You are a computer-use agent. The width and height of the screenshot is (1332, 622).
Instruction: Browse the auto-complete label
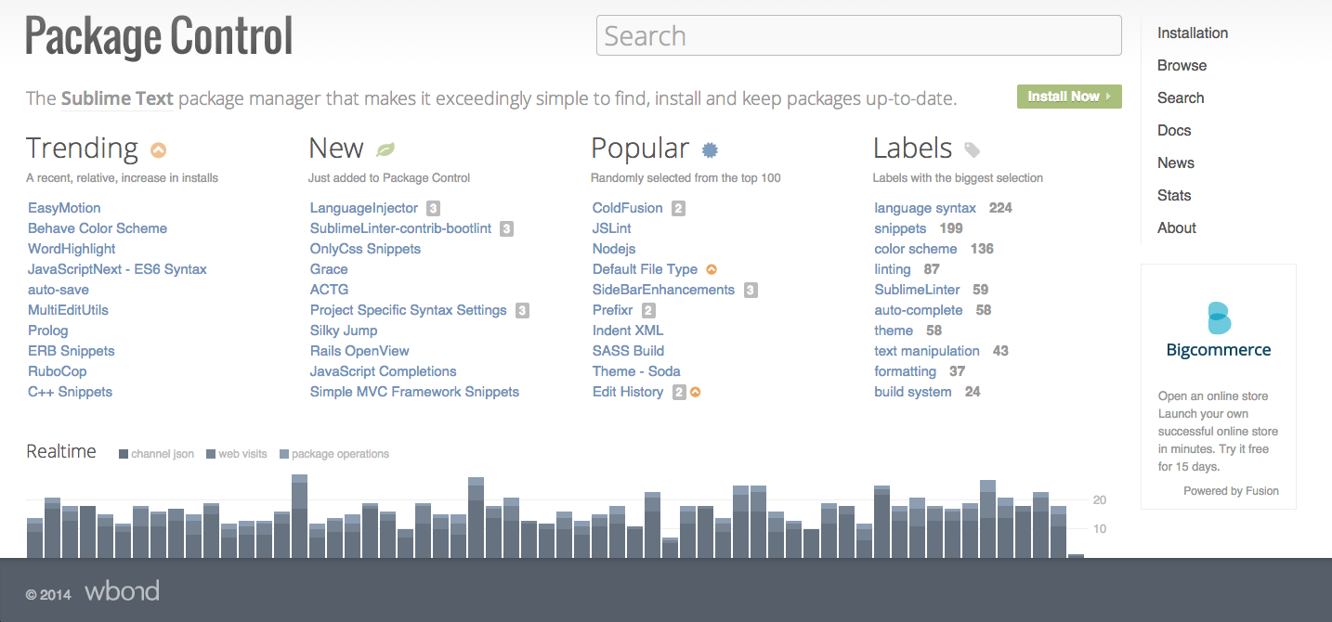[919, 310]
